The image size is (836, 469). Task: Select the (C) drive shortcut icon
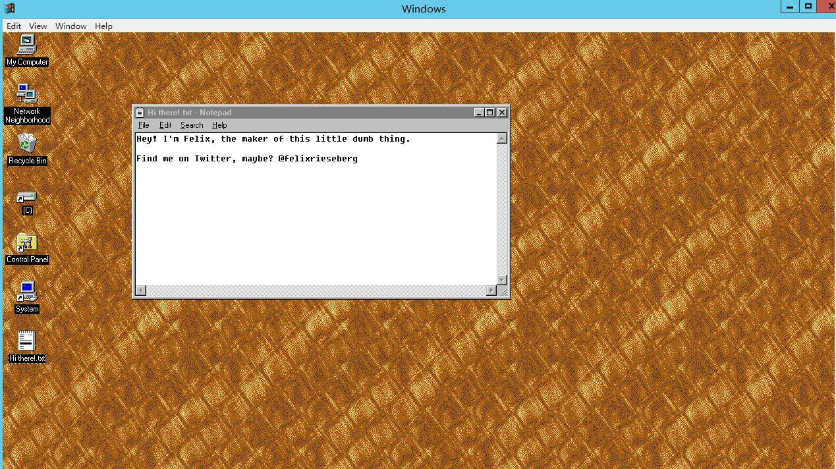[27, 202]
